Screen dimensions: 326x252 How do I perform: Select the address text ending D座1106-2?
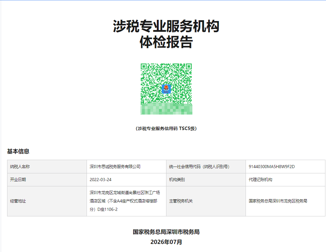[125, 201]
